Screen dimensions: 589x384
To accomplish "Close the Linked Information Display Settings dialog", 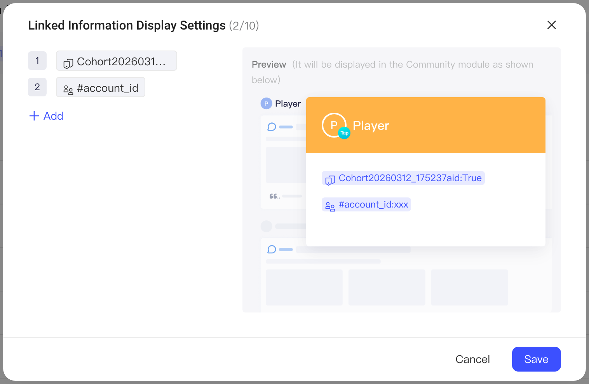I will click(551, 25).
